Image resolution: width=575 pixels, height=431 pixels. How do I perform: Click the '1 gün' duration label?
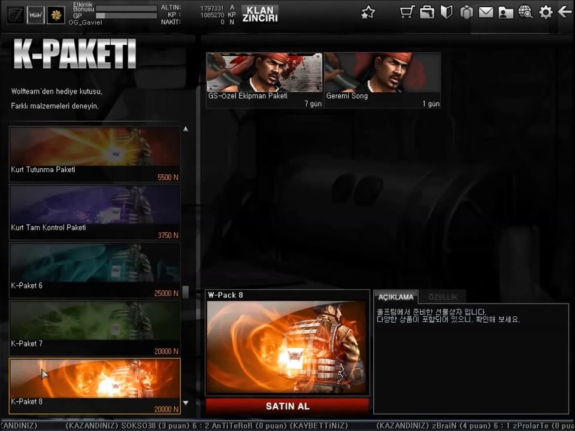[431, 104]
